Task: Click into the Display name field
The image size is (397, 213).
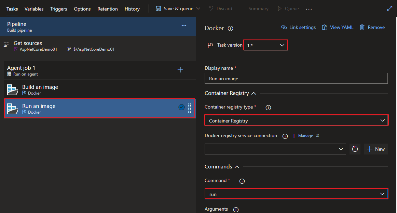Action: [296, 78]
